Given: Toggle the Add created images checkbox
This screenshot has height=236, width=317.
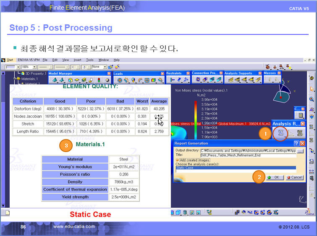Looking at the screenshot, I should point(178,160).
